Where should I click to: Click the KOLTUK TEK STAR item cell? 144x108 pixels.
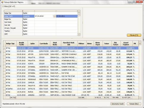point(69,76)
